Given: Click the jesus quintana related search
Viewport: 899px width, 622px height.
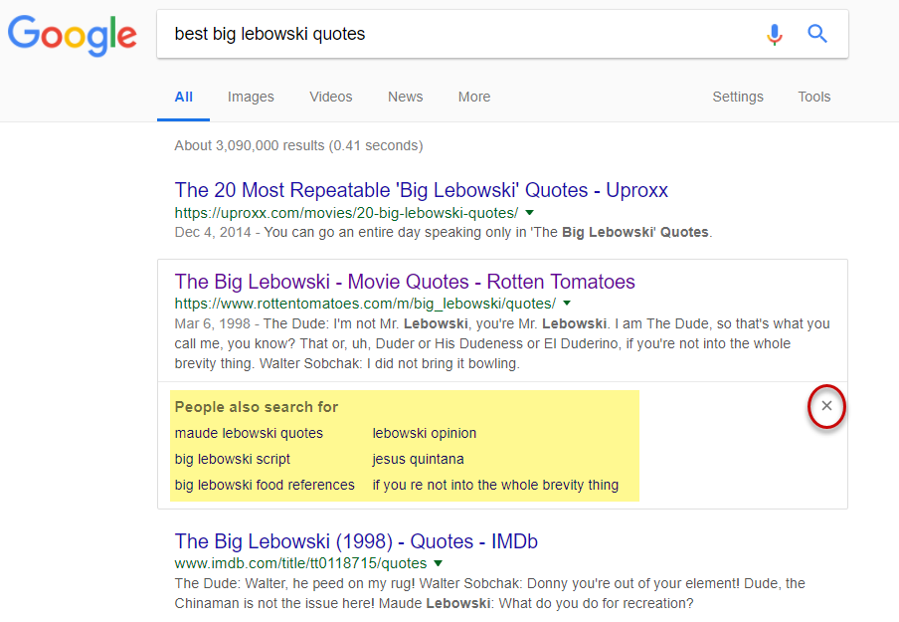Looking at the screenshot, I should point(418,459).
